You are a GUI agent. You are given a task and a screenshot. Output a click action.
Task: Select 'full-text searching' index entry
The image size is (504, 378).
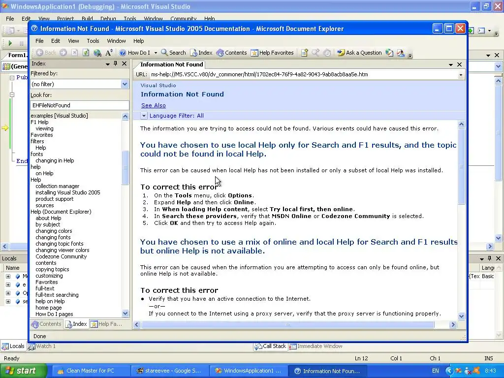pyautogui.click(x=57, y=295)
